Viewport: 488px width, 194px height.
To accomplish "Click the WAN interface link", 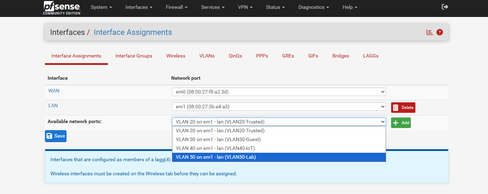I will pos(54,91).
